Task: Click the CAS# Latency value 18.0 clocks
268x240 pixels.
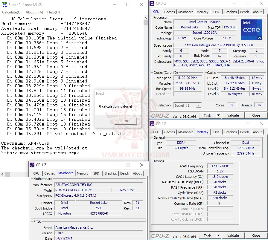Action: click(220, 177)
